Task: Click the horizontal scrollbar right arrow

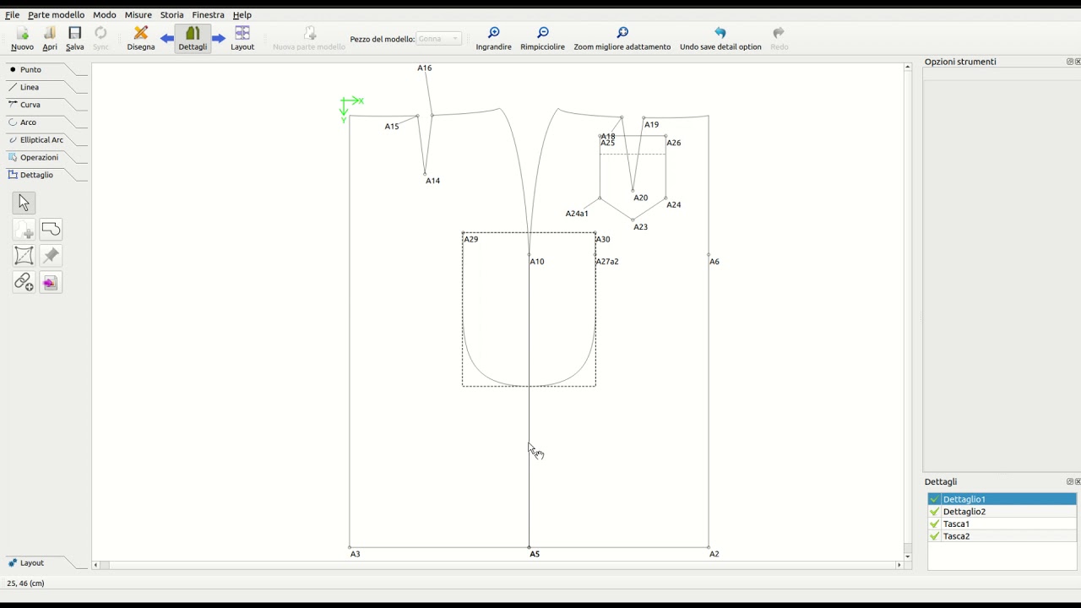Action: click(x=899, y=565)
